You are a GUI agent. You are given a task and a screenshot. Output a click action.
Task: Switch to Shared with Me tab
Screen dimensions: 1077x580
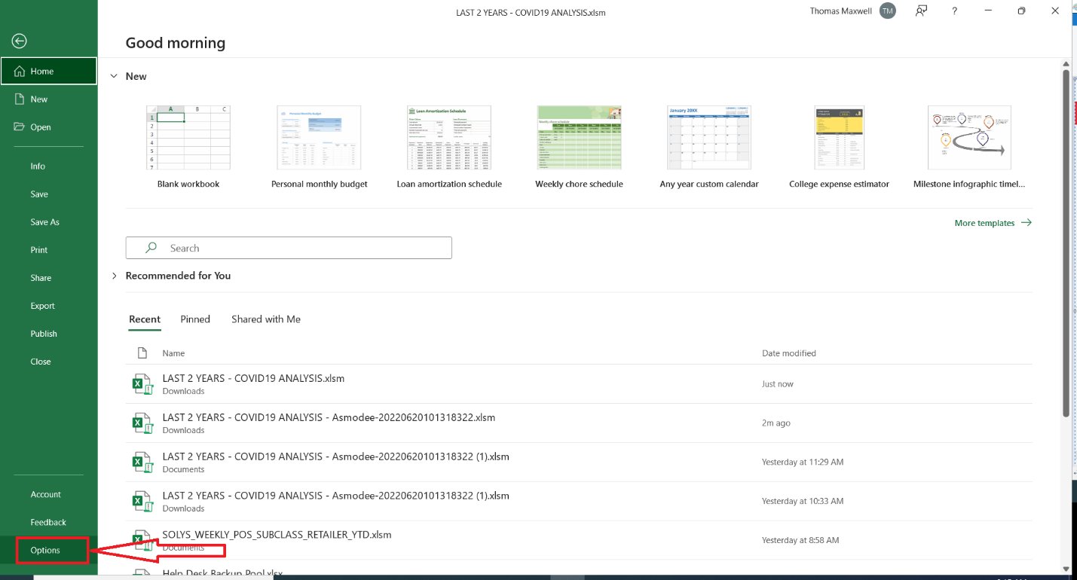click(266, 319)
